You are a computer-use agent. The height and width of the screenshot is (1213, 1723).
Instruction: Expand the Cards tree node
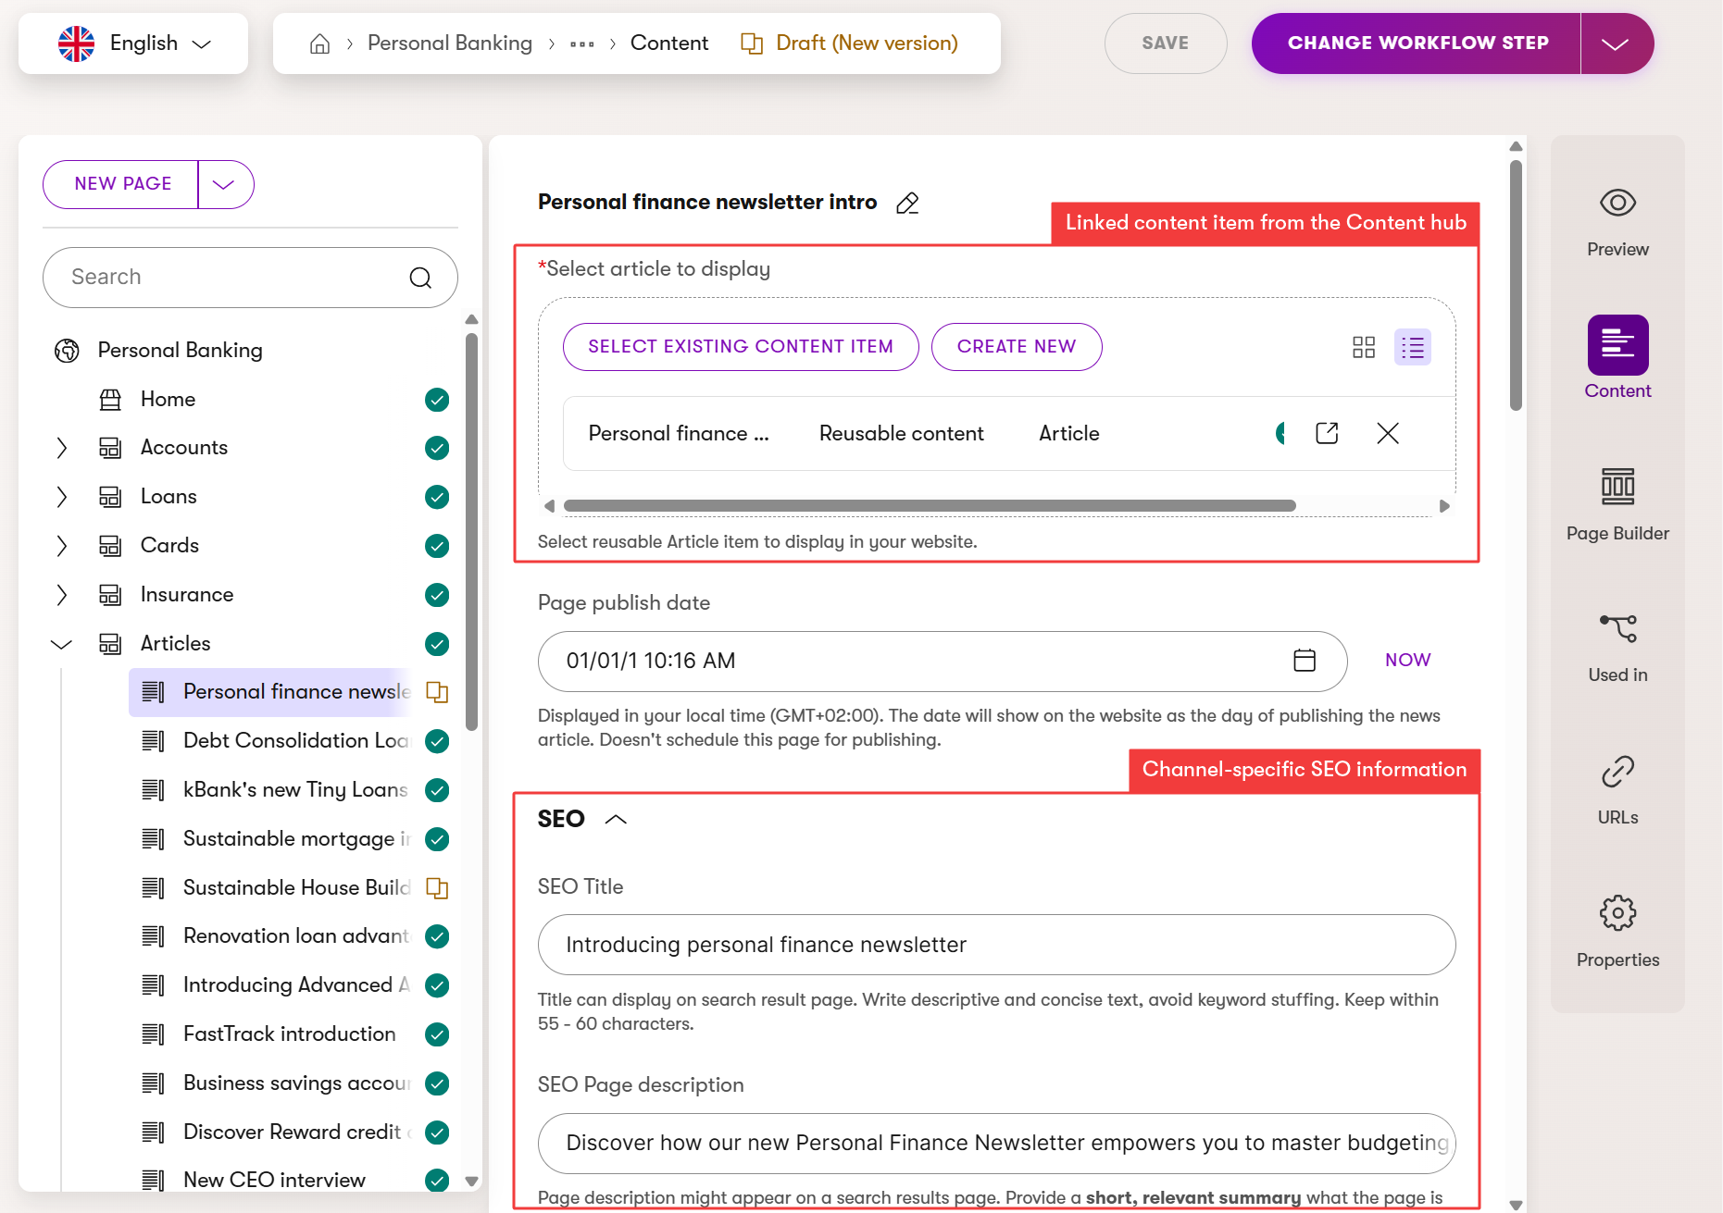[62, 546]
